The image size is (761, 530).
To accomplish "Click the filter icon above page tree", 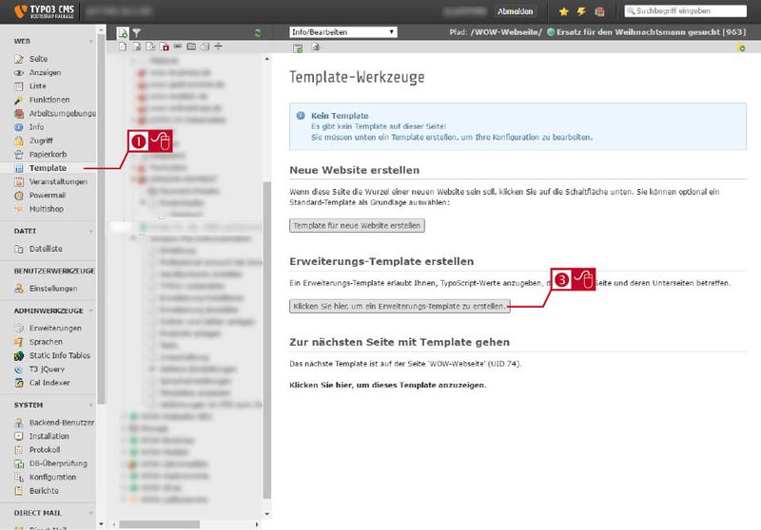I will [x=137, y=33].
